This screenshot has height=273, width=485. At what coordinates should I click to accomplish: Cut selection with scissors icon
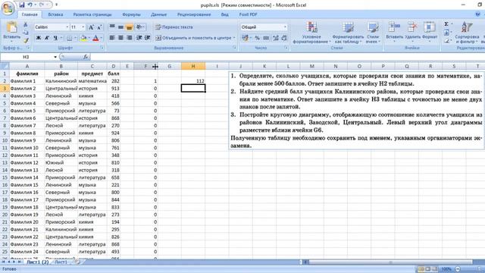26,24
